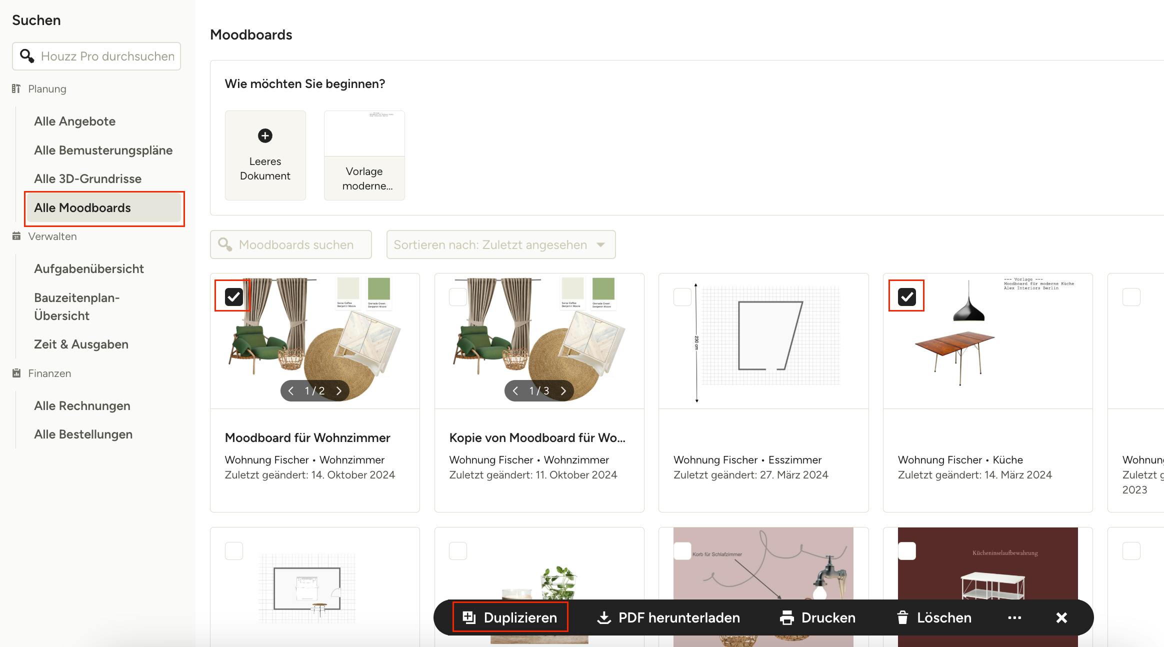Show previous page of Moodboard für Wohnzimmer
The height and width of the screenshot is (647, 1164).
coord(291,390)
